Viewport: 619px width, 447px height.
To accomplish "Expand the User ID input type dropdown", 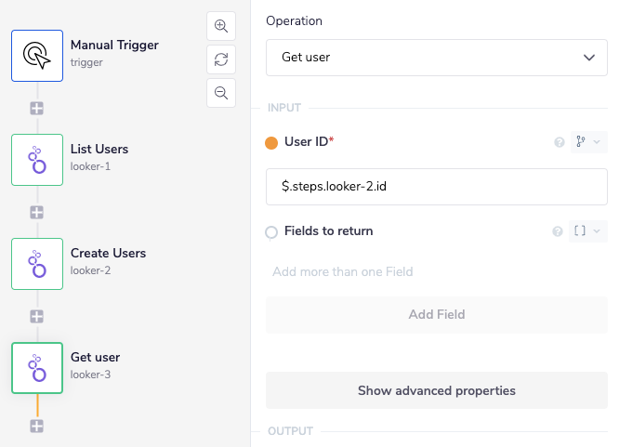I will (x=587, y=142).
